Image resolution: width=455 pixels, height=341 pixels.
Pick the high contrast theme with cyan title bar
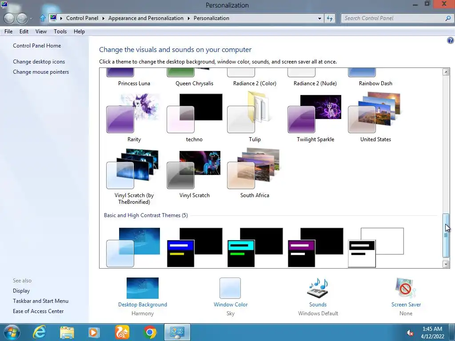click(x=255, y=247)
